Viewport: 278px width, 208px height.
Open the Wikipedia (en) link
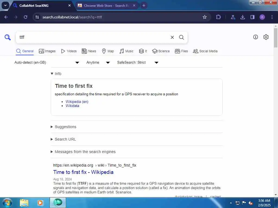tap(77, 102)
